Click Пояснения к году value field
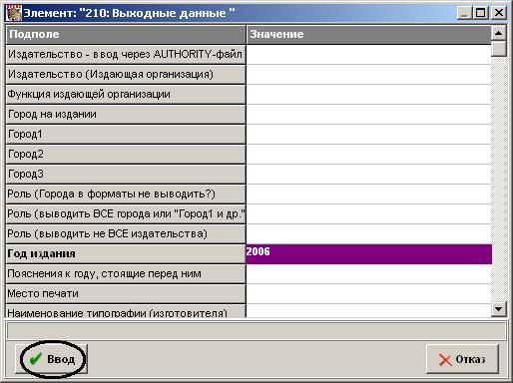Image resolution: width=513 pixels, height=383 pixels. [368, 274]
